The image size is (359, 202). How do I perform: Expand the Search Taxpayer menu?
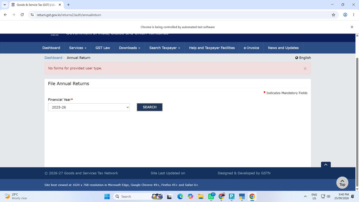coord(165,48)
